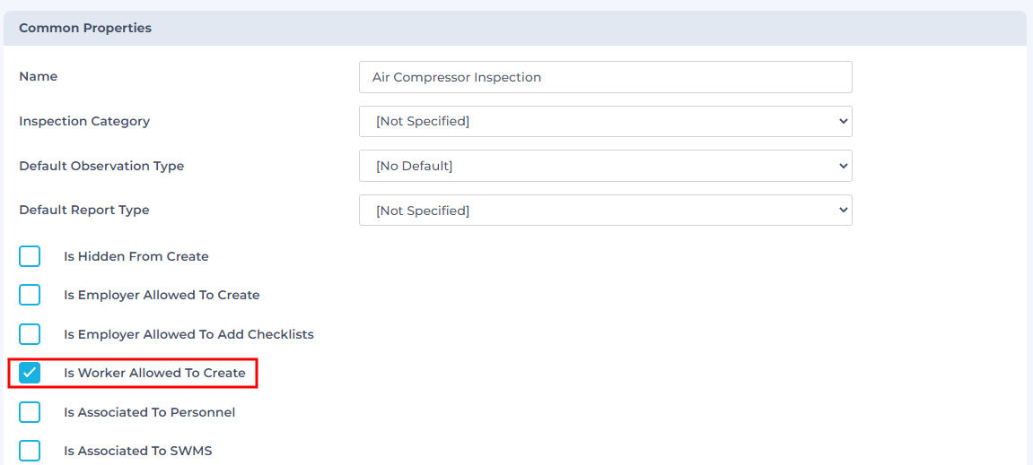This screenshot has width=1033, height=465.
Task: Click the Inspection Category label text
Action: [84, 121]
